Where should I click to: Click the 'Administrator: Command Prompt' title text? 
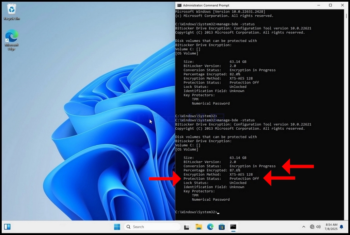(x=206, y=5)
